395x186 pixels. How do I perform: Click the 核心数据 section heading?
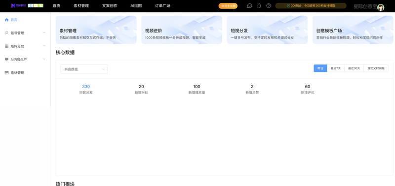pyautogui.click(x=65, y=53)
